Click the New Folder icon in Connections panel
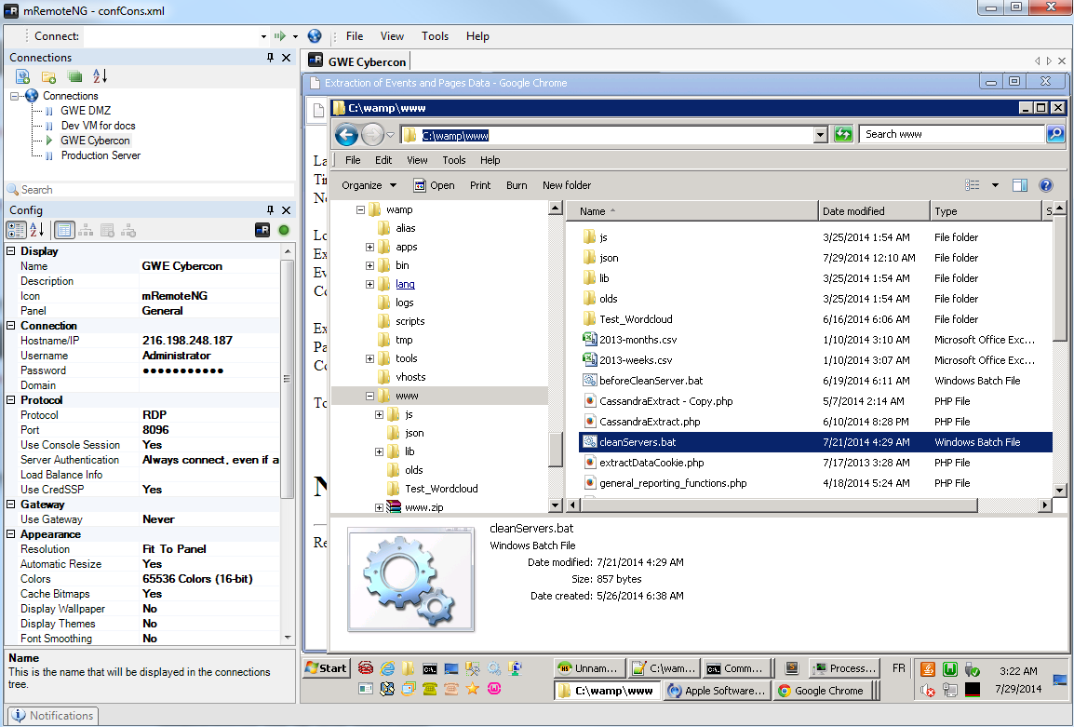Screen dimensions: 1074x727 point(48,76)
